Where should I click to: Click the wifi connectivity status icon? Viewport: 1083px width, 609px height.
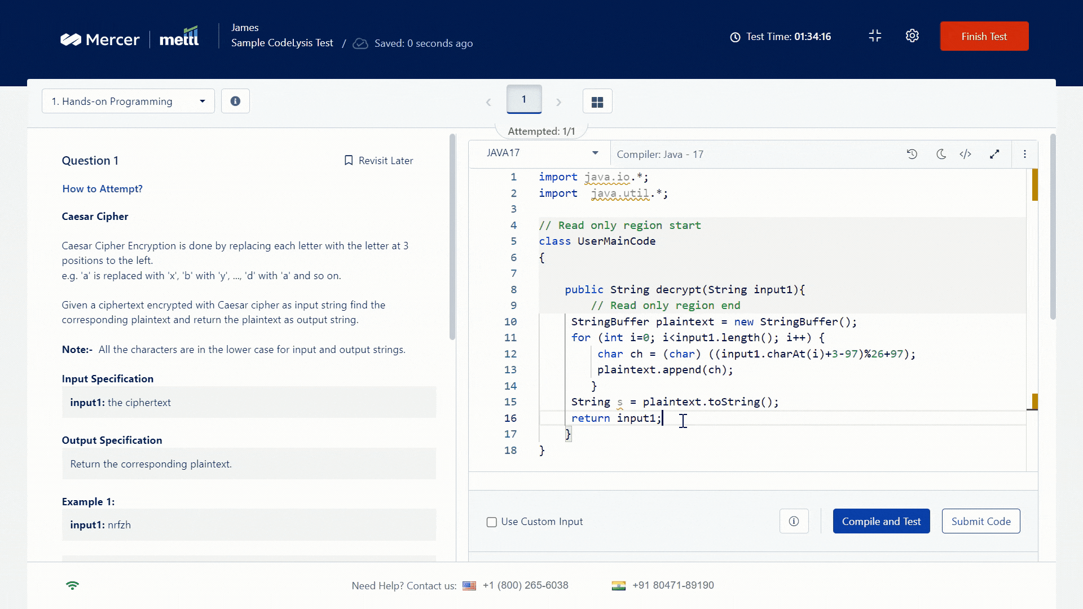coord(72,585)
